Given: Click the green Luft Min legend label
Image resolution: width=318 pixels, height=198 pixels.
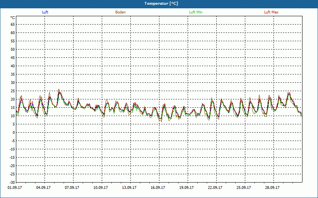Looking at the screenshot, I should [x=196, y=12].
